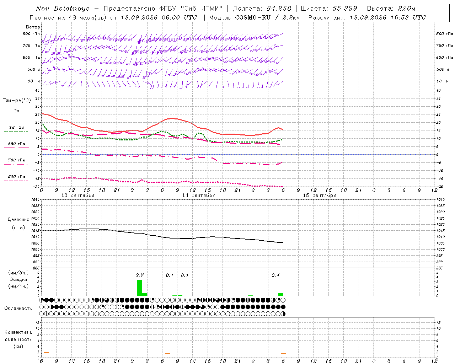Click the Высота: 220м header field
This screenshot has width=455, height=364.
(391, 9)
